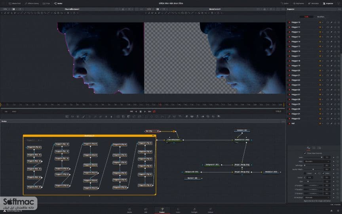This screenshot has height=214, width=342.
Task: Open the Media Pool panel
Action: 14,4
